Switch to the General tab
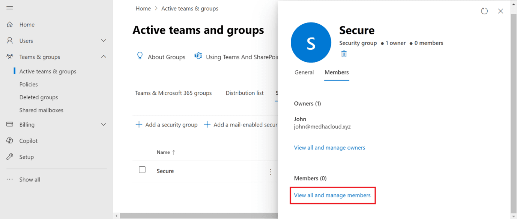Viewport: 517px width, 219px height. click(304, 72)
